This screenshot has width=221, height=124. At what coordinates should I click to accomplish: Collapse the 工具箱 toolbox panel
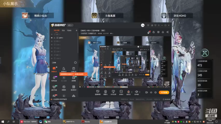click(x=75, y=63)
